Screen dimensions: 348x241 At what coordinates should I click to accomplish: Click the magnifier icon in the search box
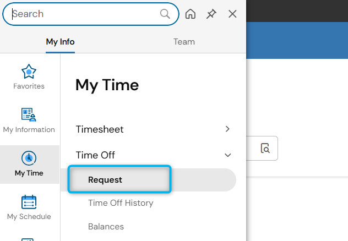pyautogui.click(x=165, y=14)
